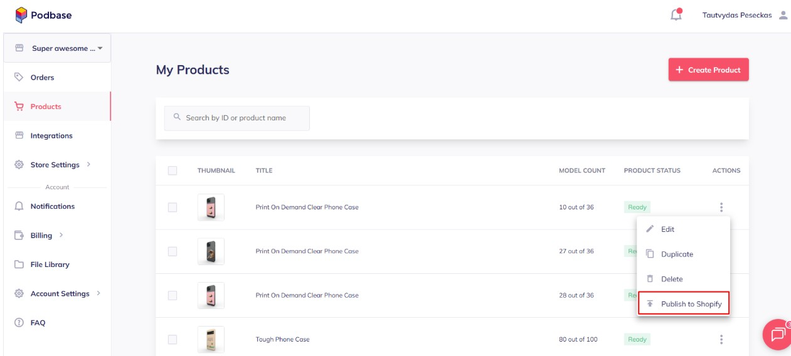Click the Create Product button
The width and height of the screenshot is (791, 356).
pyautogui.click(x=708, y=70)
